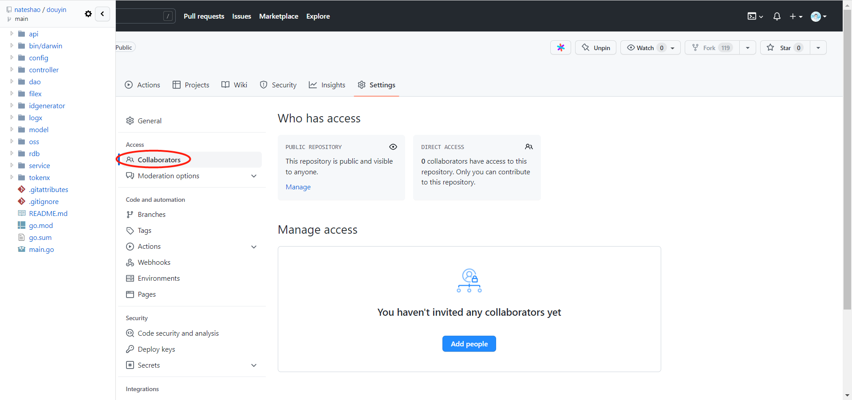Expand the controller folder in the tree
852x400 pixels.
[x=12, y=70]
